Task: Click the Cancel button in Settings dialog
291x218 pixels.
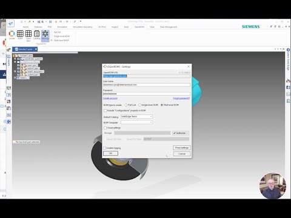Action: point(182,154)
